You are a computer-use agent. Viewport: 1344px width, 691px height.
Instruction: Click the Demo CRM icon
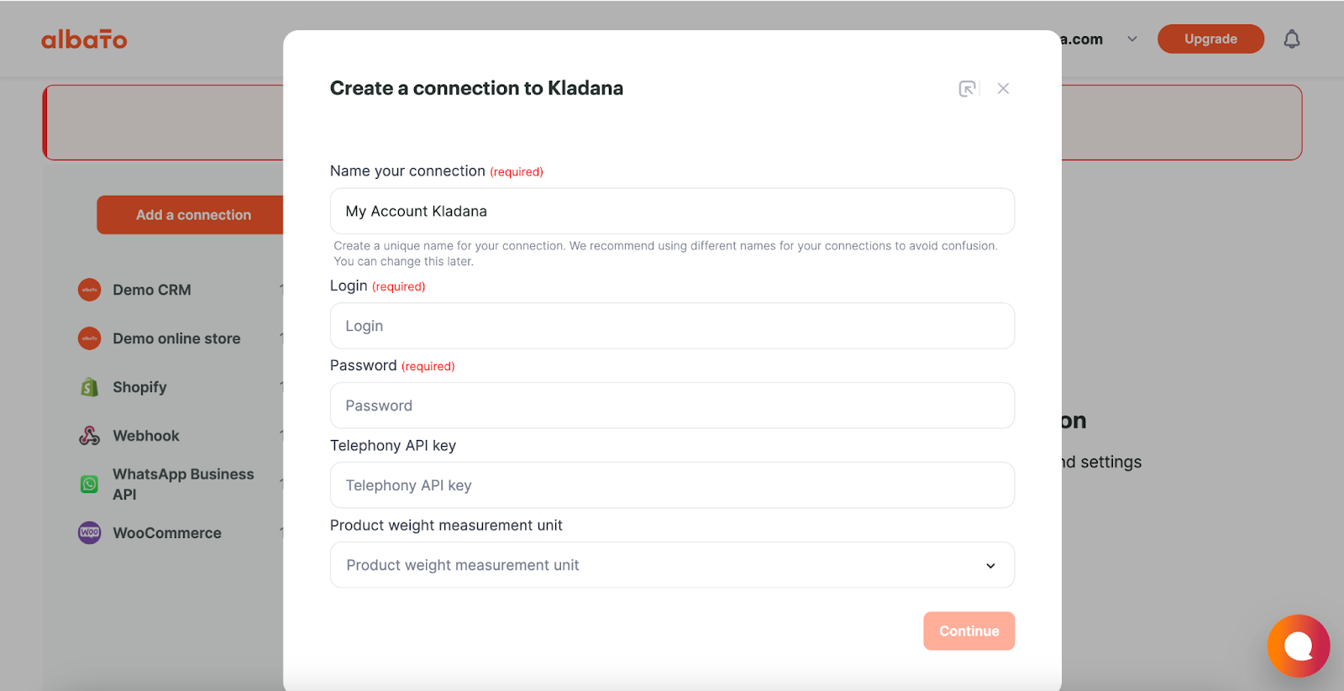pos(90,290)
